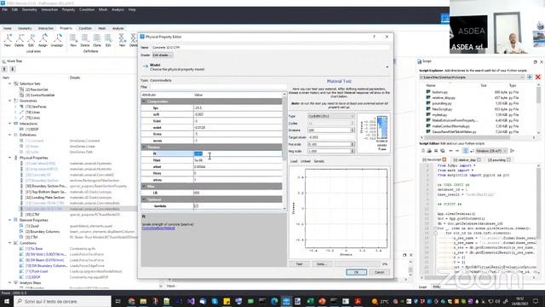Open Property menu in menu bar

pyautogui.click(x=68, y=9)
